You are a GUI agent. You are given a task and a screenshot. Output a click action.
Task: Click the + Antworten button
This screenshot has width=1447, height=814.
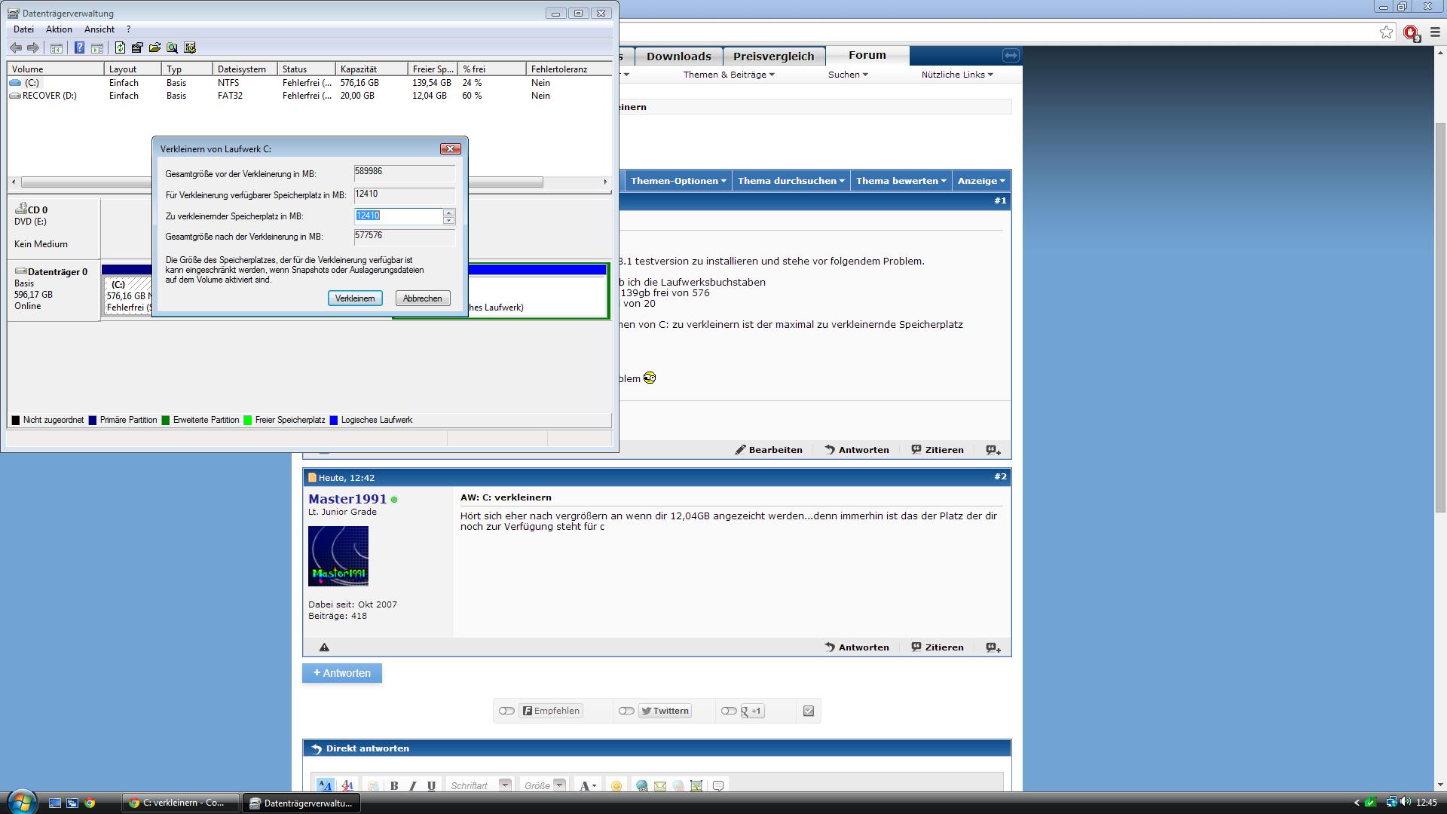[342, 673]
